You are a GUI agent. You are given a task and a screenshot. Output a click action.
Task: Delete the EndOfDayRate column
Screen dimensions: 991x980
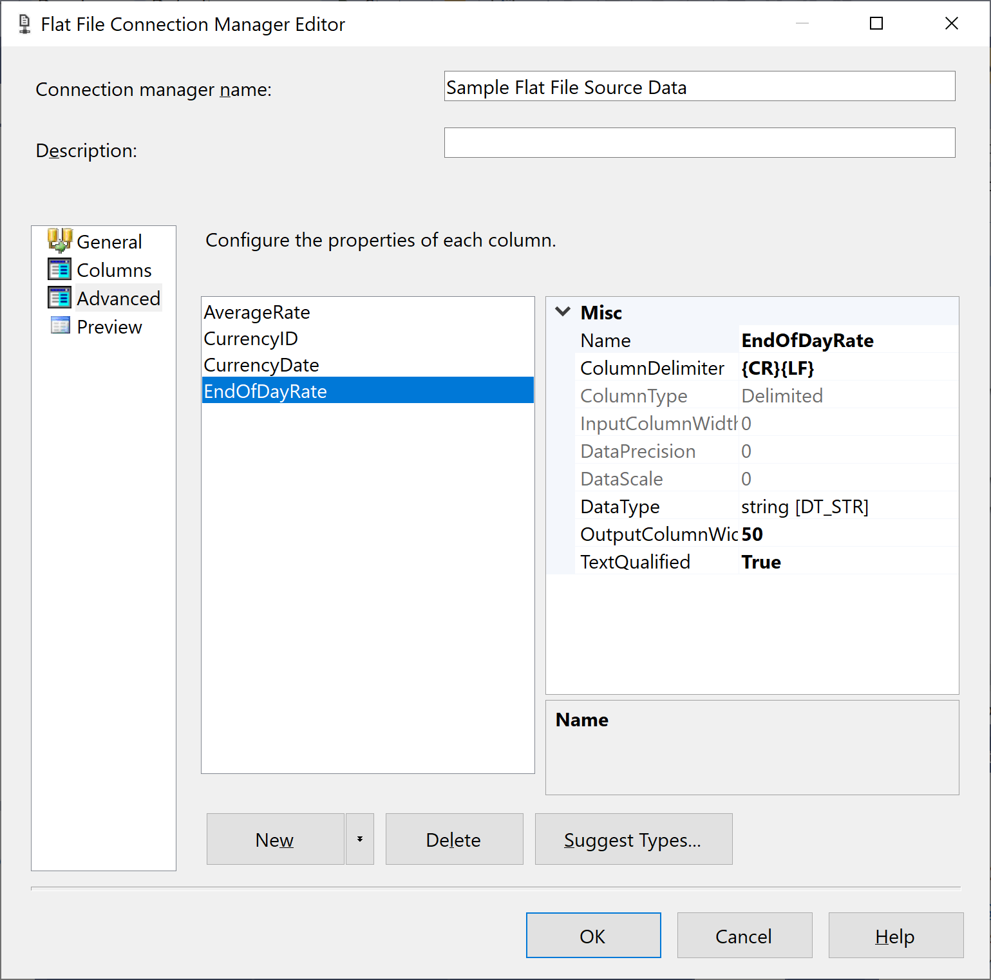click(x=453, y=839)
